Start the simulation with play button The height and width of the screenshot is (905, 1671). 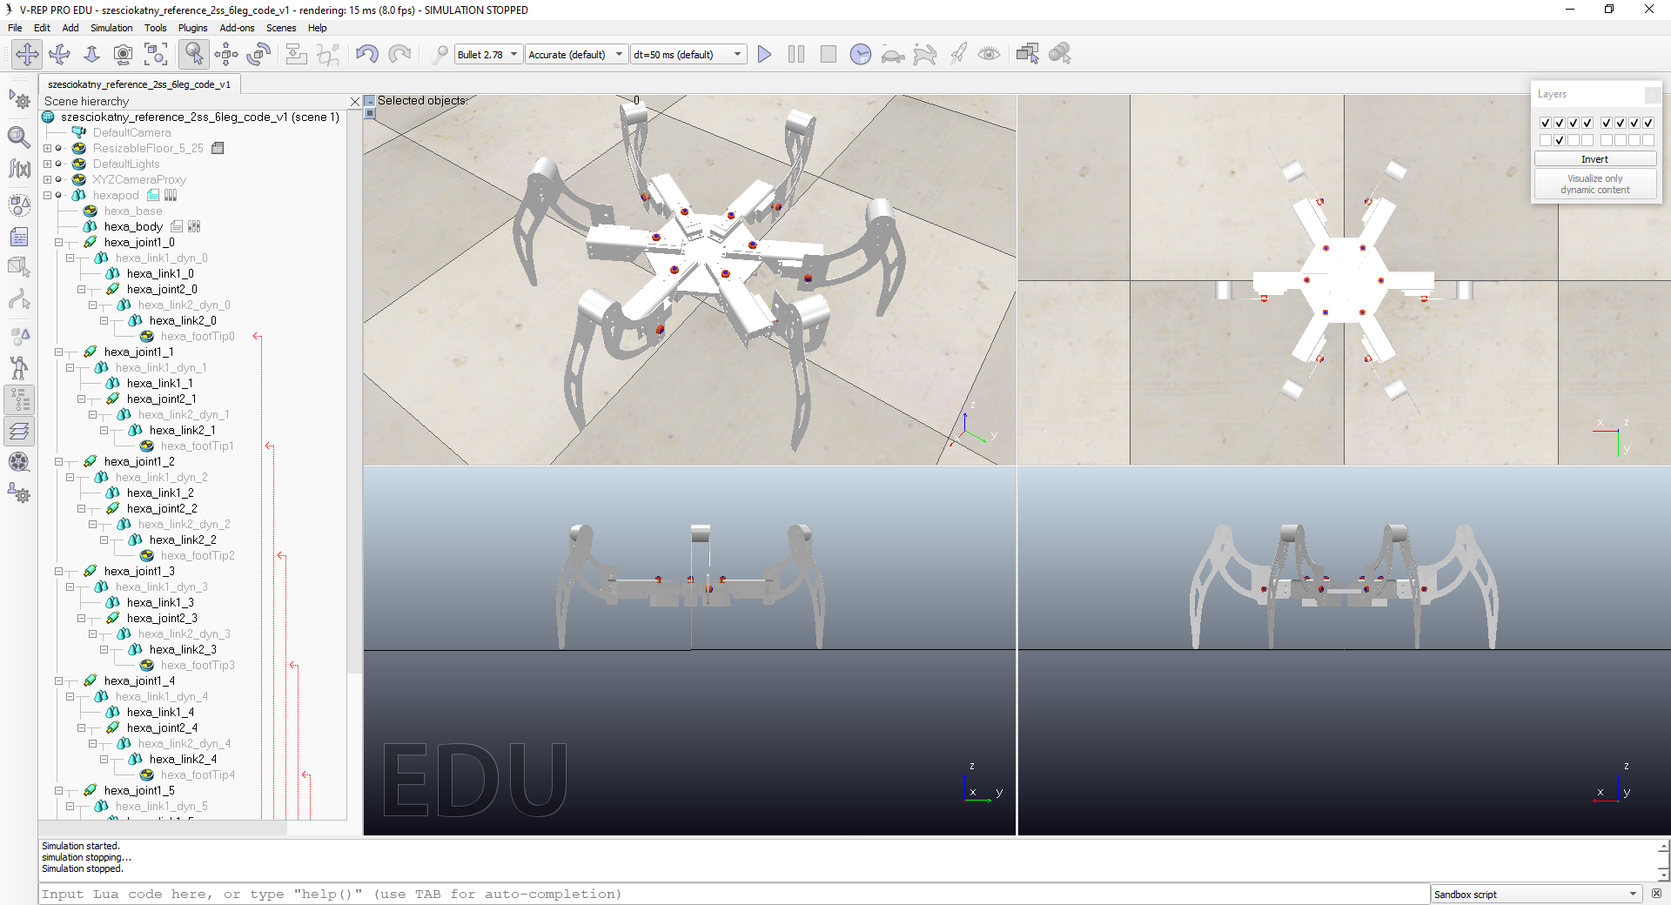coord(764,54)
